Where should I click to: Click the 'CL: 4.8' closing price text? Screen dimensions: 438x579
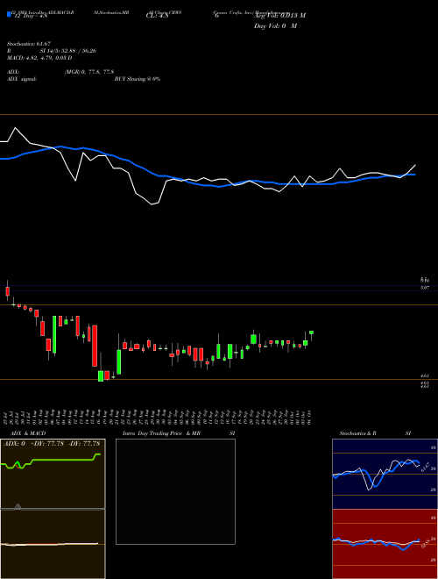pos(157,15)
